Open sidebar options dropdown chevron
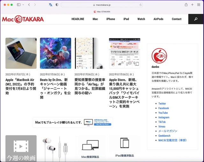 [x=23, y=5]
